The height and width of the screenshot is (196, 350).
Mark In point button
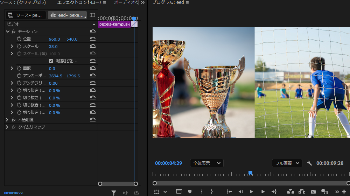202,192
